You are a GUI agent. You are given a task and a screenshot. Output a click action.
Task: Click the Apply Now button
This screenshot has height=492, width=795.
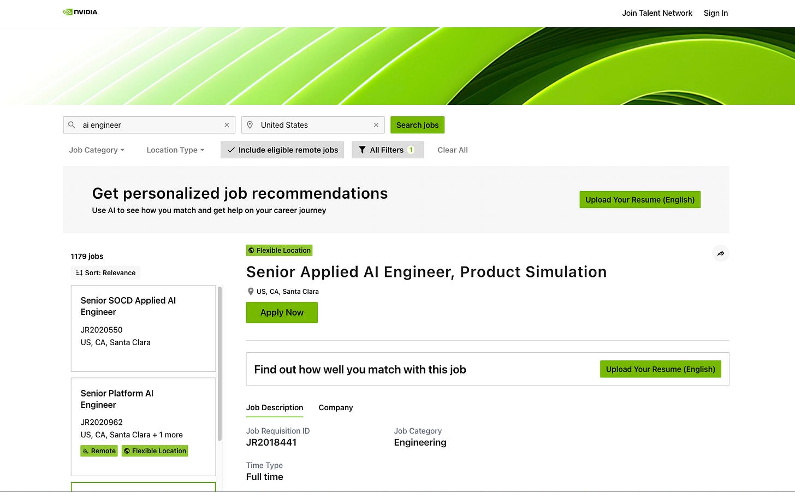(x=282, y=312)
